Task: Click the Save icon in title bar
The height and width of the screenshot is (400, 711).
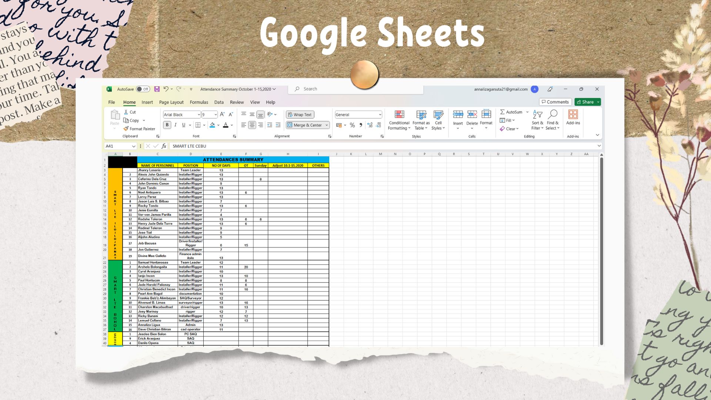Action: click(x=157, y=89)
